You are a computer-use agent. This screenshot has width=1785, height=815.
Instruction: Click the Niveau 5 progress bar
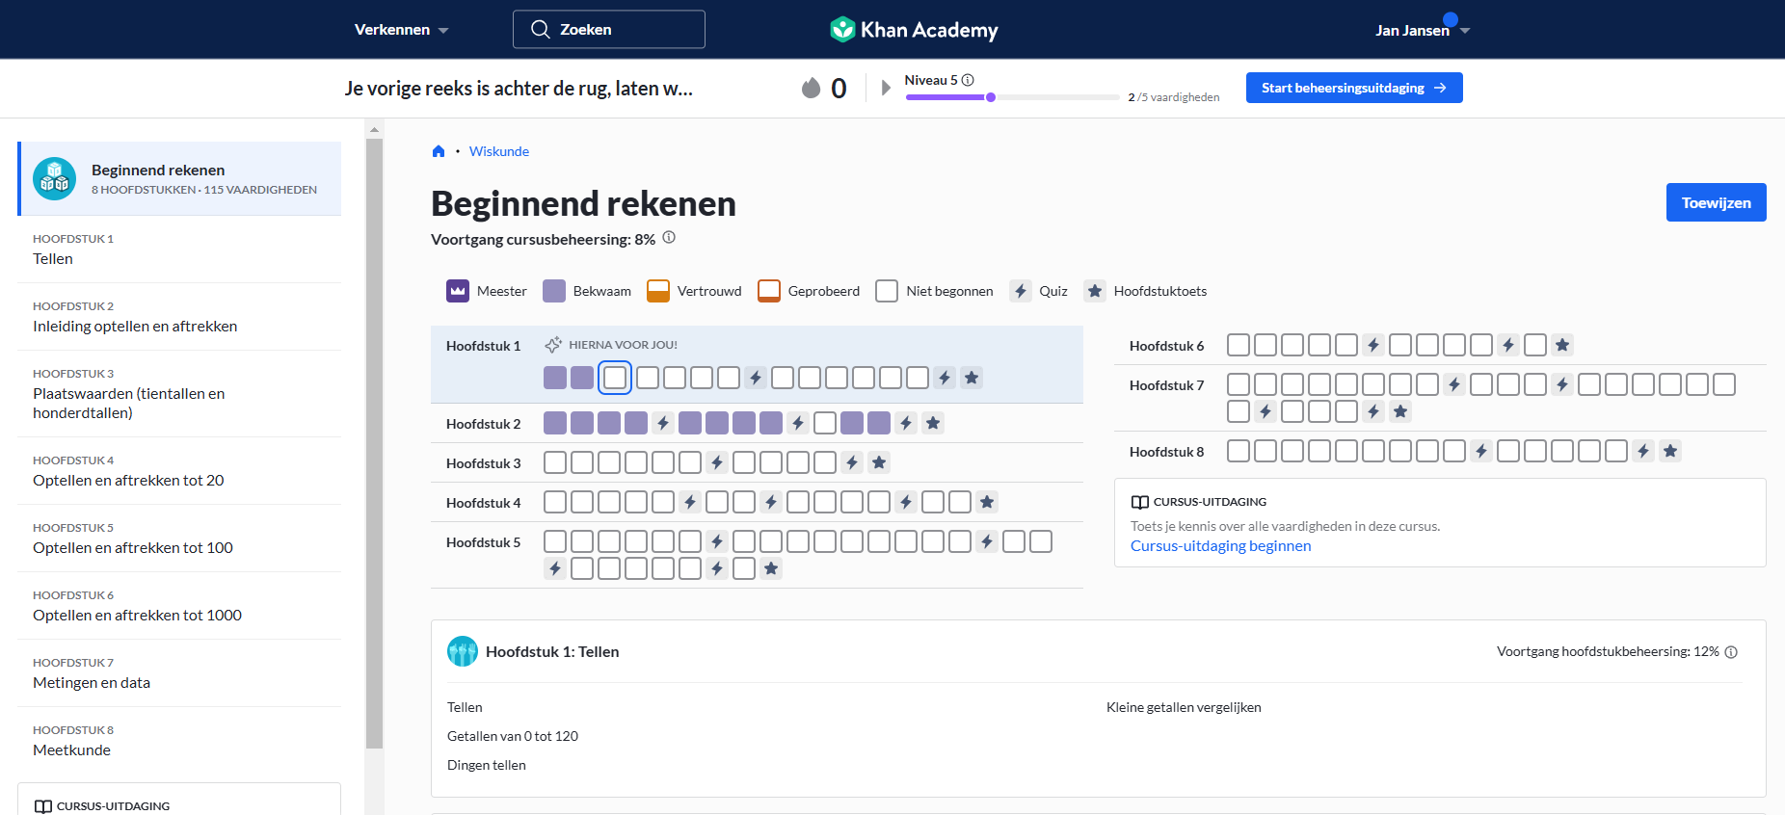click(x=1012, y=97)
